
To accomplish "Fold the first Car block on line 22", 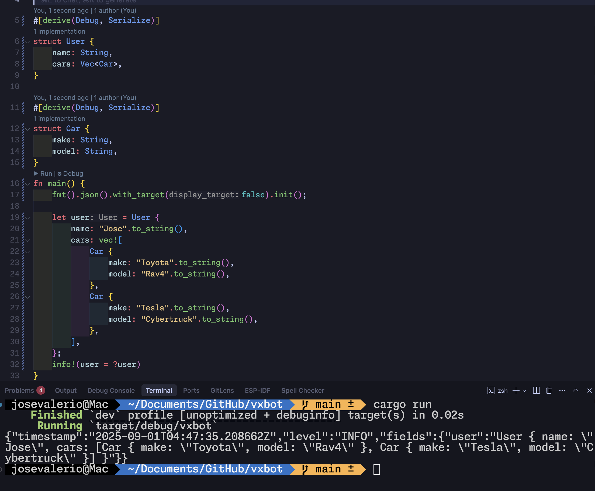I will (27, 251).
